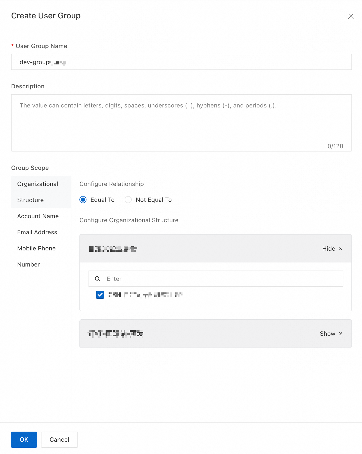The image size is (362, 454).
Task: Close the Create User Group dialog
Action: 351,16
